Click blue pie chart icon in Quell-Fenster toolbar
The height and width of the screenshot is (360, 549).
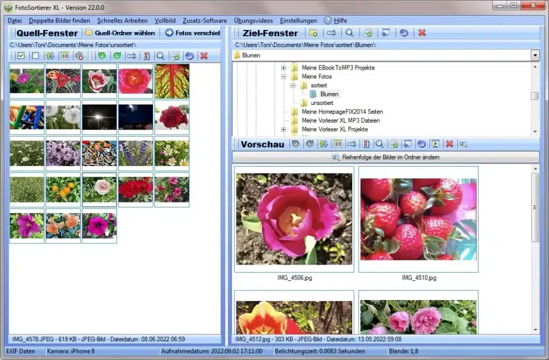[x=189, y=56]
